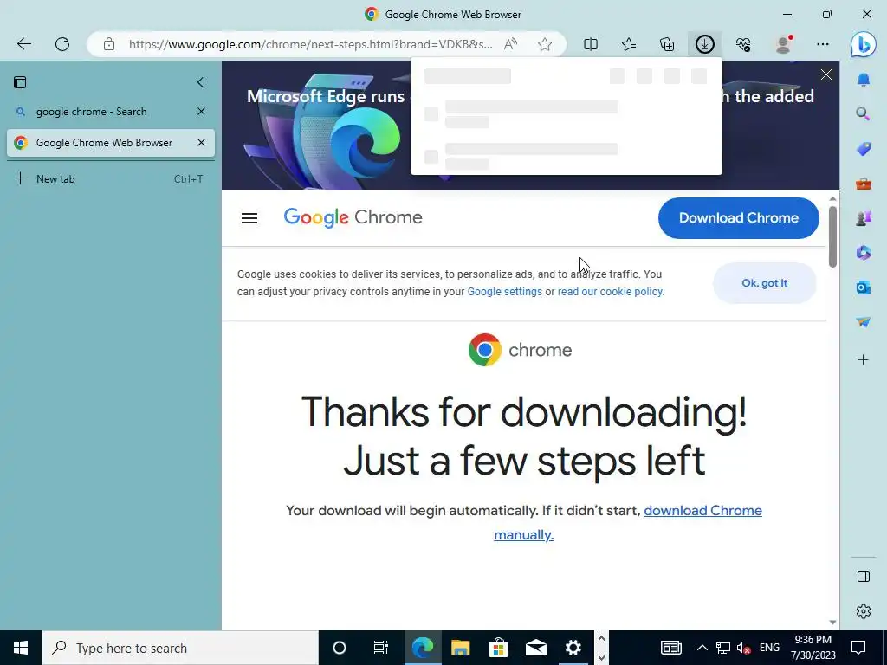Screen dimensions: 887x665
Task: Open Settings and more ellipsis menu
Action: coord(823,44)
